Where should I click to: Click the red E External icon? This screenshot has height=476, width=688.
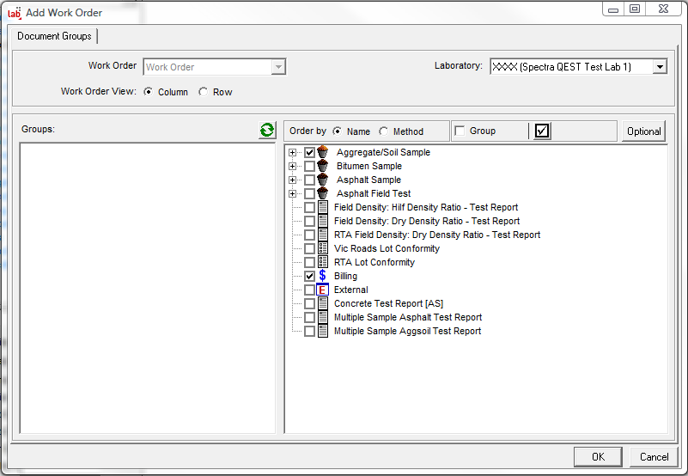323,290
